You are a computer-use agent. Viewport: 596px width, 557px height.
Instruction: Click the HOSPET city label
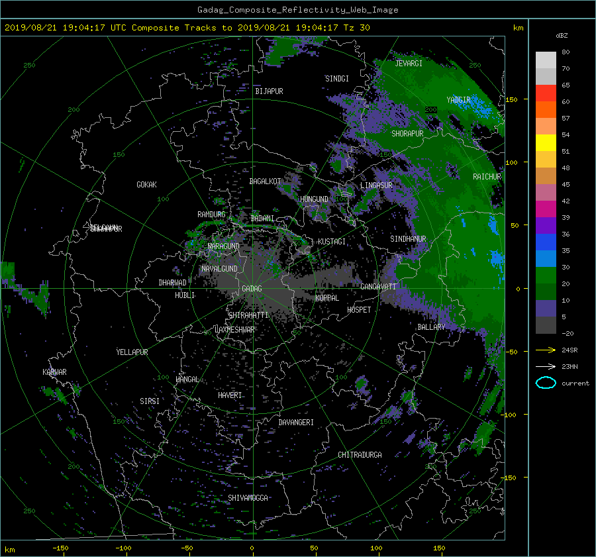(359, 310)
